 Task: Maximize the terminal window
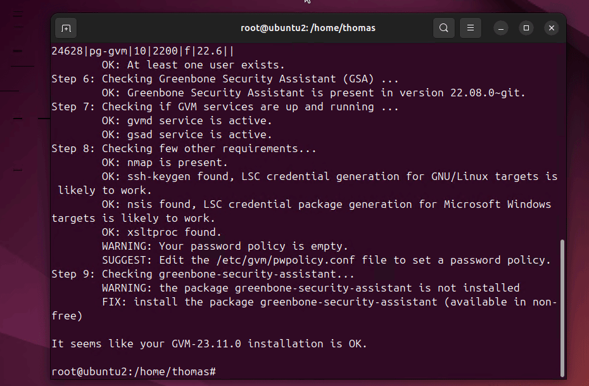(x=526, y=28)
